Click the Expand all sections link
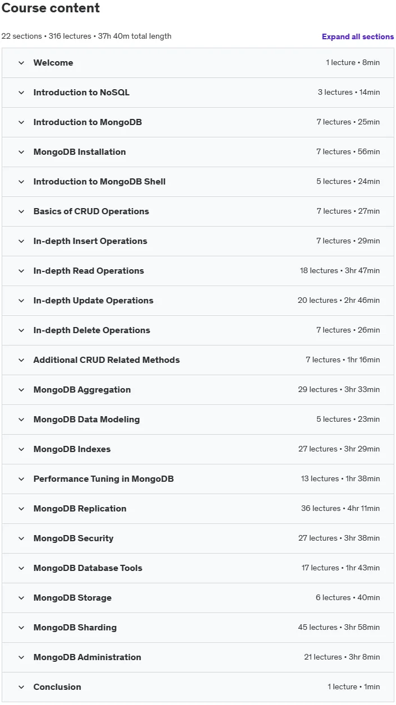This screenshot has height=705, width=396. (358, 36)
